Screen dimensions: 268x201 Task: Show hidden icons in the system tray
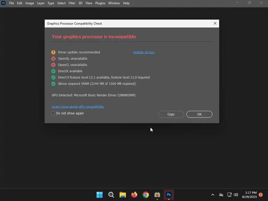pos(213,195)
